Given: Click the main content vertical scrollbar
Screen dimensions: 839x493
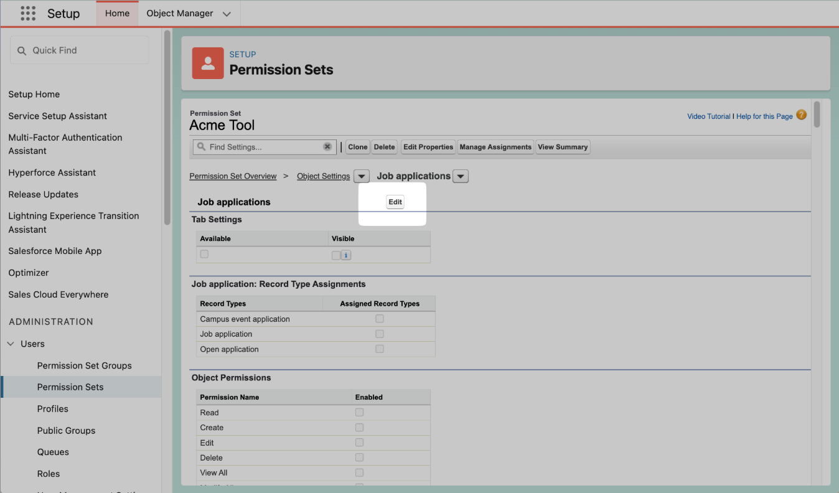Looking at the screenshot, I should 817,115.
